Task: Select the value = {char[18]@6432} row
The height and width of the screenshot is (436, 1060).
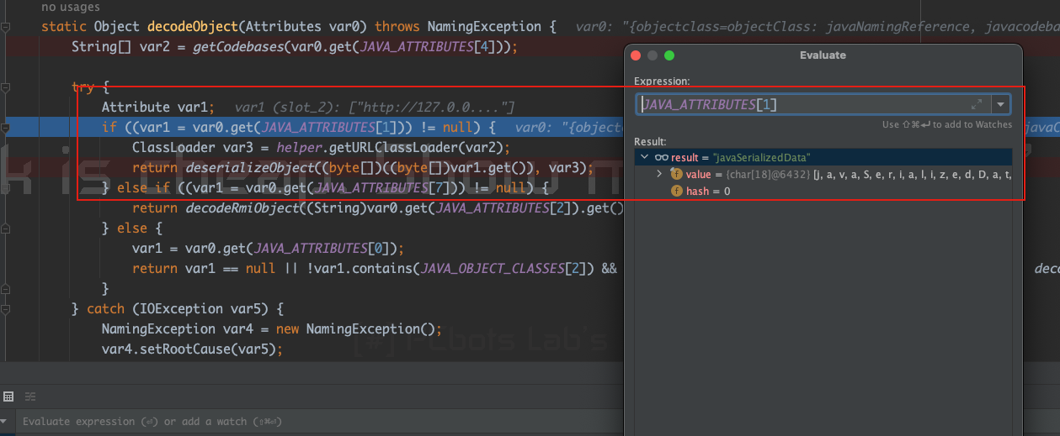Action: tap(823, 174)
